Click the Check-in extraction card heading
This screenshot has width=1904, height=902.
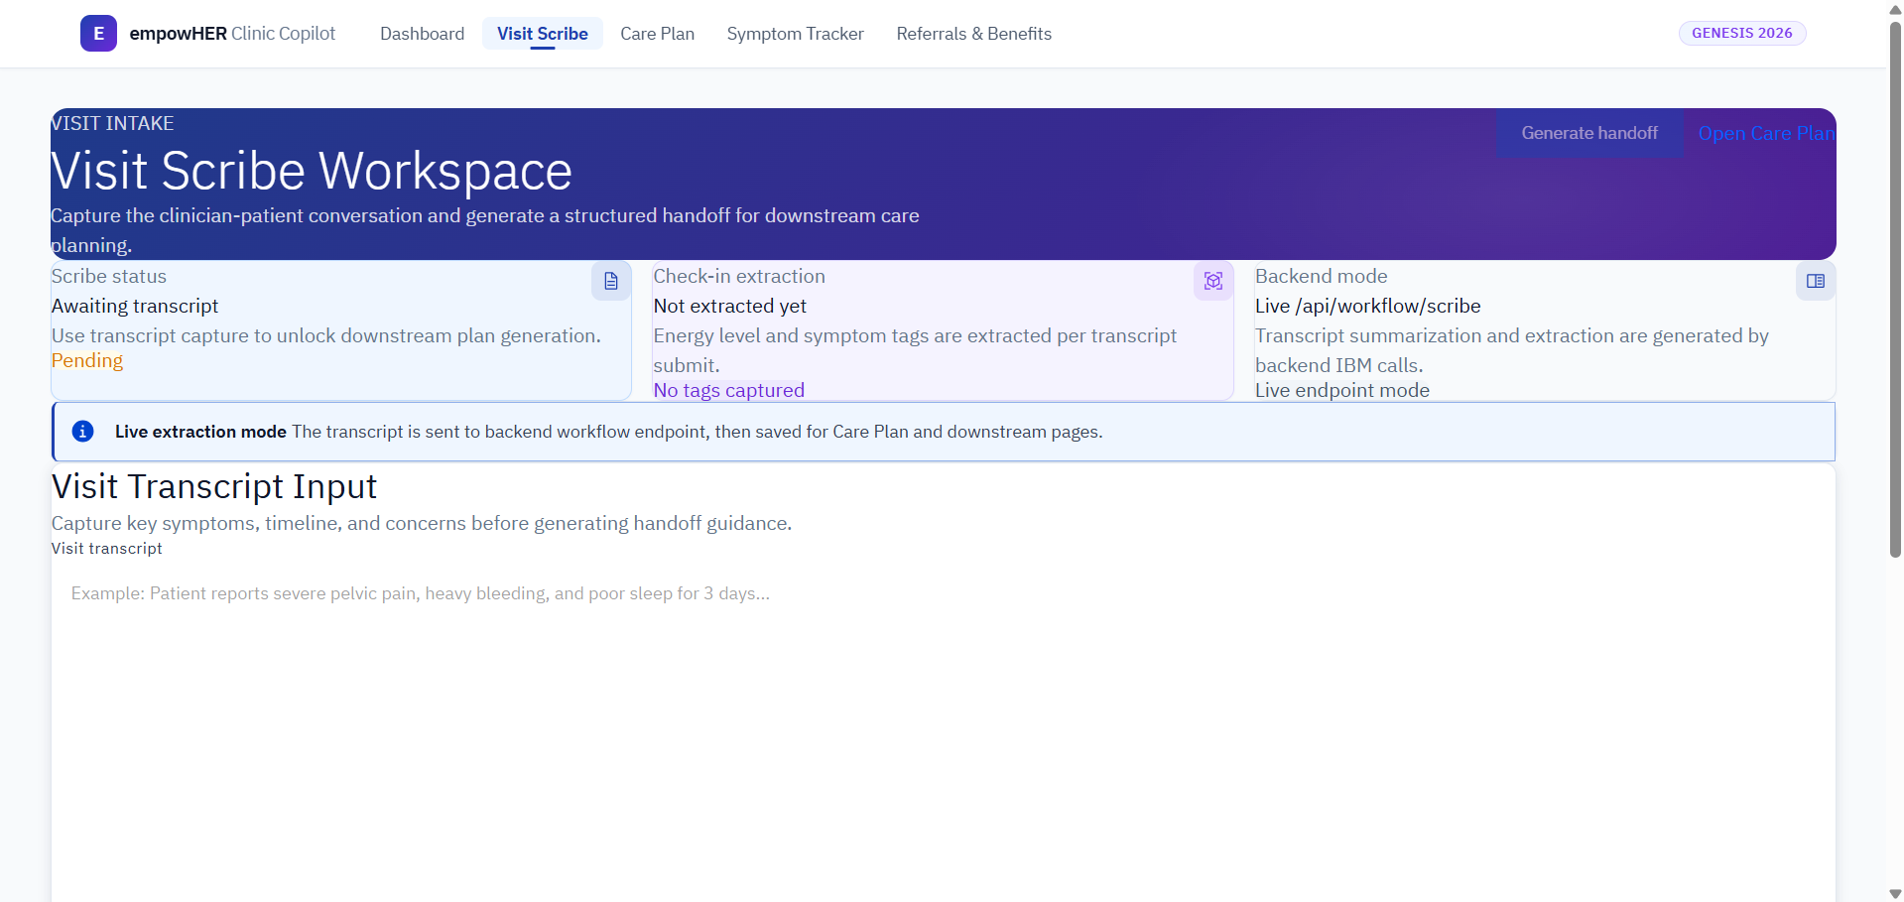[739, 277]
